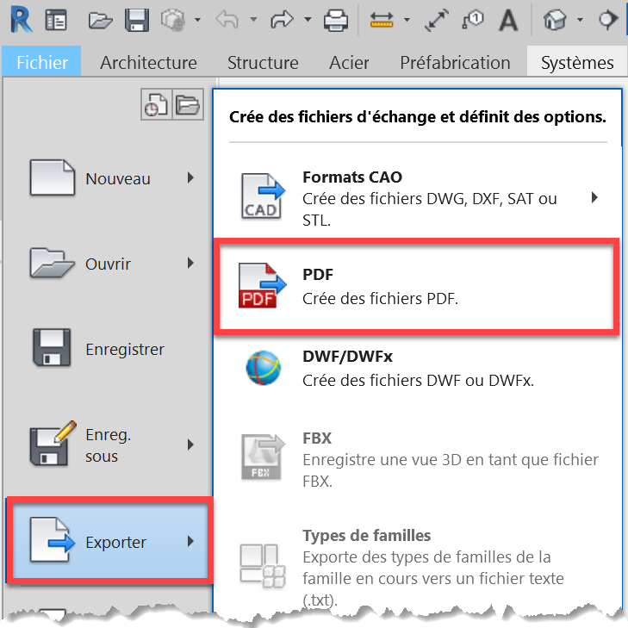Show recent documents list icon
The width and height of the screenshot is (628, 628).
[x=156, y=104]
